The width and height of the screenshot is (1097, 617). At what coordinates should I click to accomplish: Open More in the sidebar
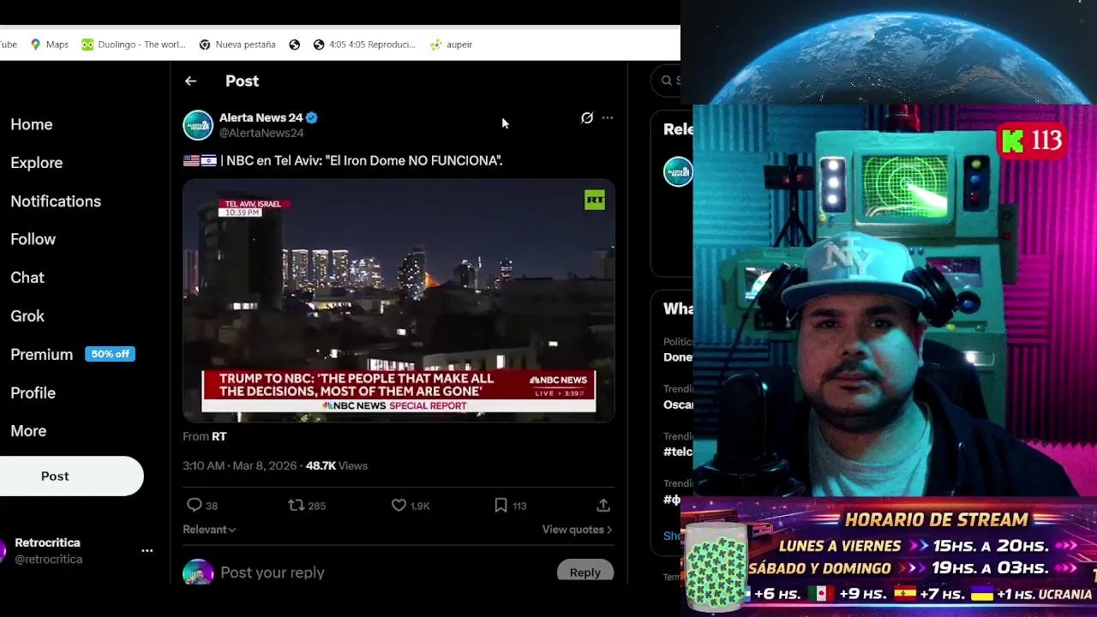[28, 431]
